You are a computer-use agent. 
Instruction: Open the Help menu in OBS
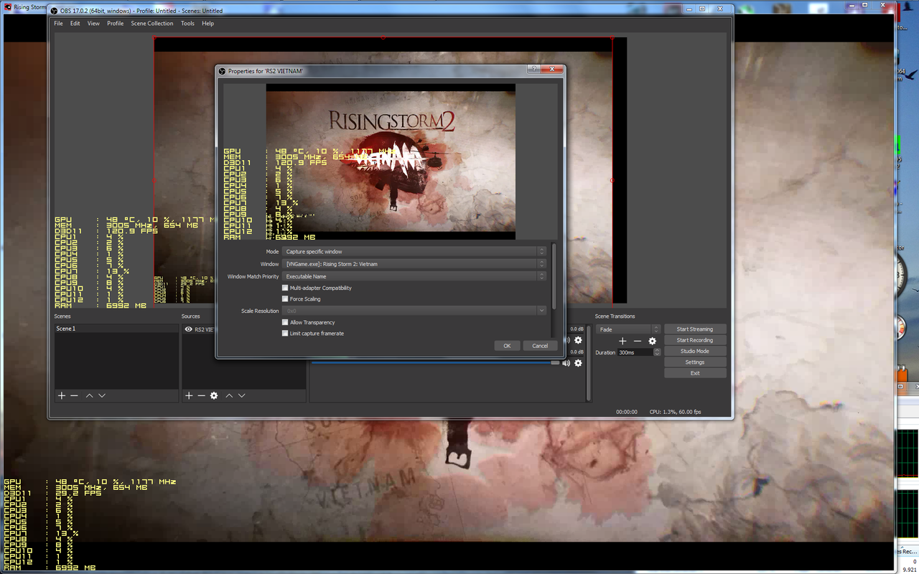coord(207,23)
